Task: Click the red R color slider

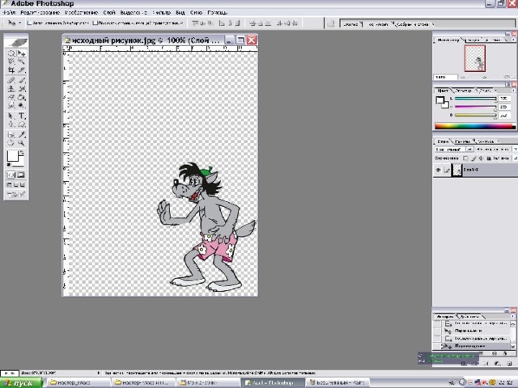Action: pyautogui.click(x=475, y=99)
